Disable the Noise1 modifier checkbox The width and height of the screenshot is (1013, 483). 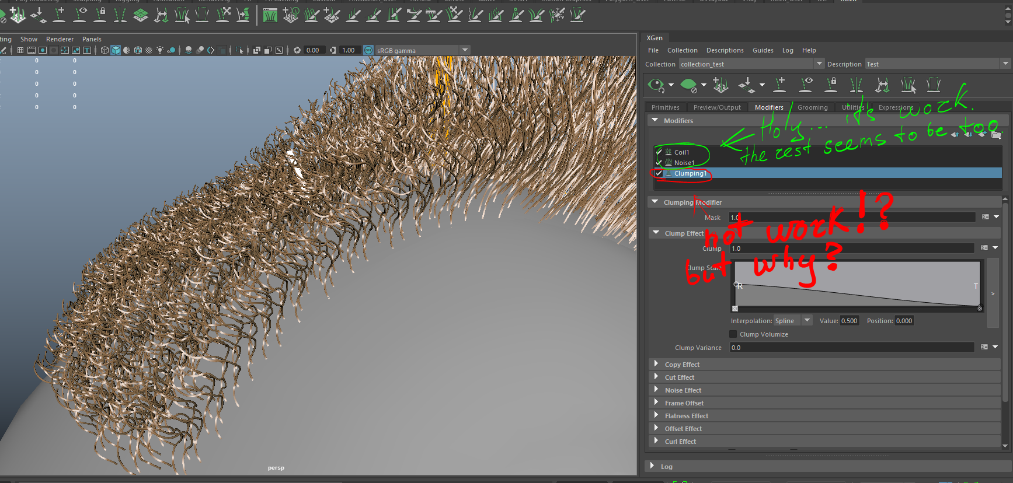tap(659, 163)
